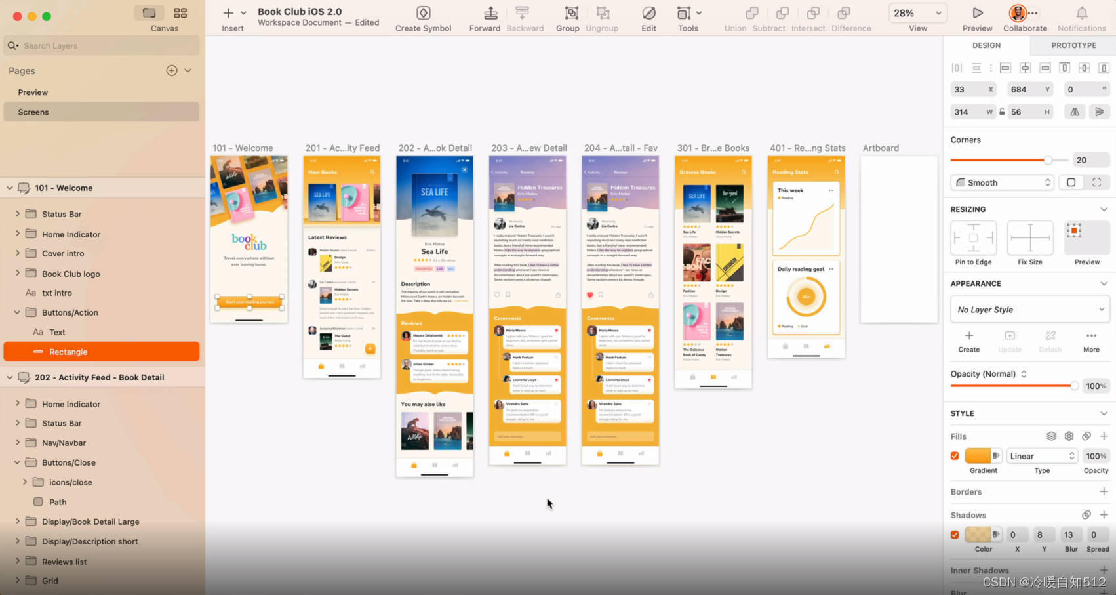Move layer Backward in toolbar

(x=523, y=13)
